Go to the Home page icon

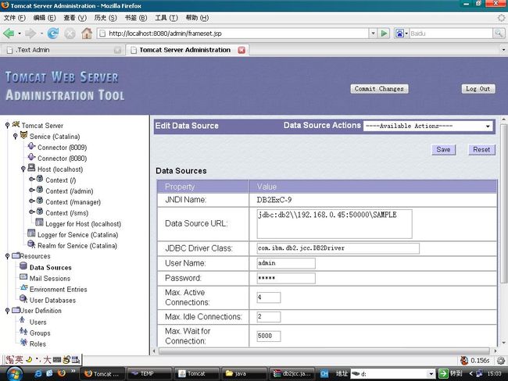[x=87, y=33]
